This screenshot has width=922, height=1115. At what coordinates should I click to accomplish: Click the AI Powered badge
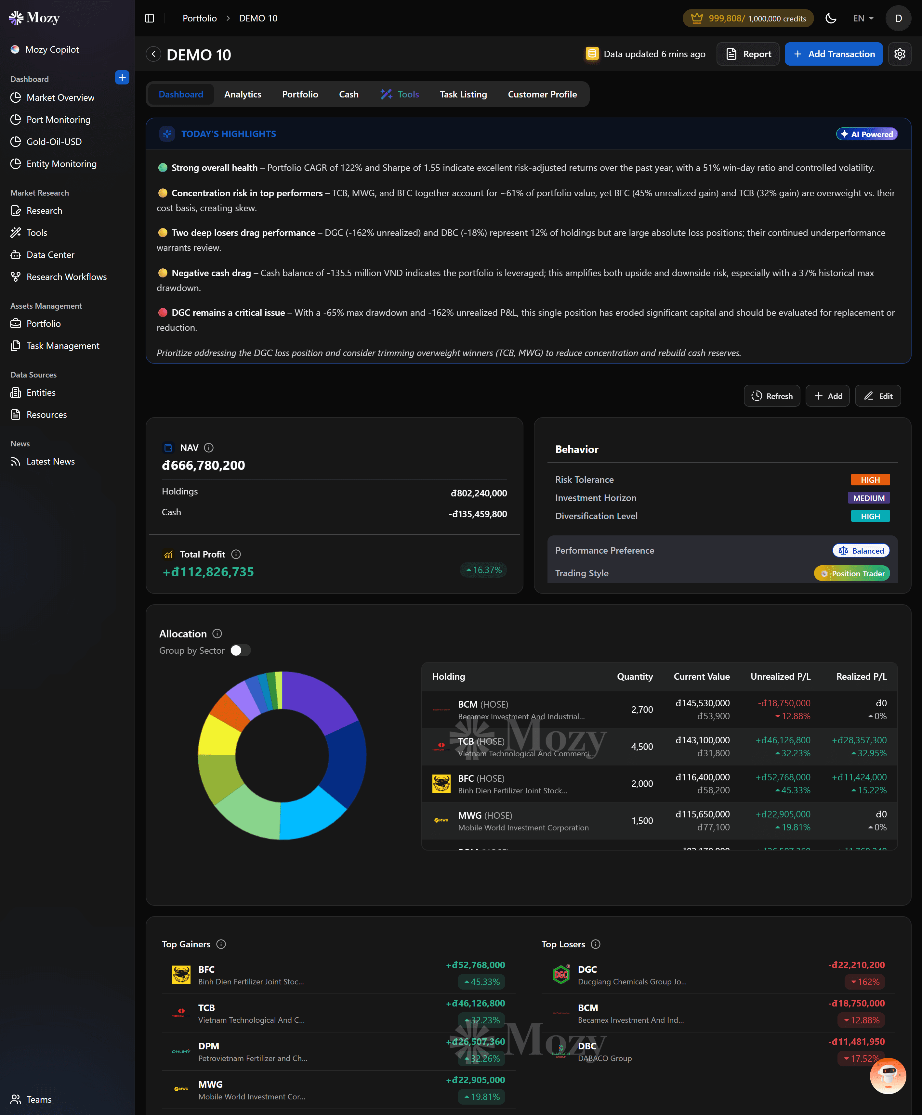coord(867,134)
